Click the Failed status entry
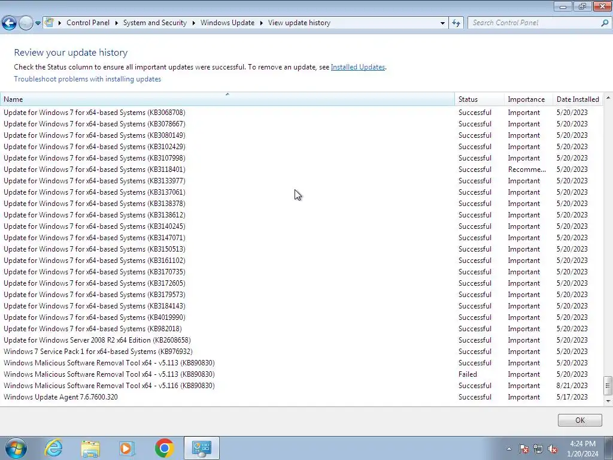Screen dimensions: 613x460 pos(468,374)
